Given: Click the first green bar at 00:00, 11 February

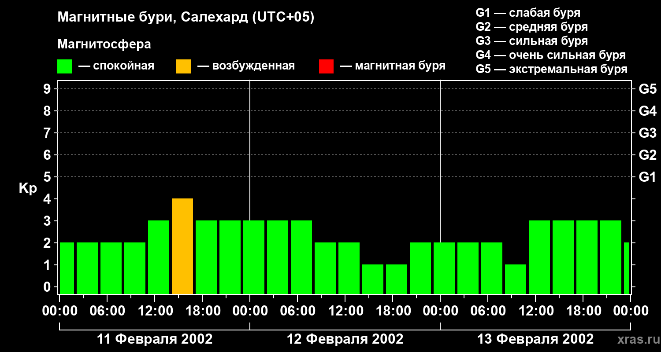Looking at the screenshot, I should coord(67,268).
